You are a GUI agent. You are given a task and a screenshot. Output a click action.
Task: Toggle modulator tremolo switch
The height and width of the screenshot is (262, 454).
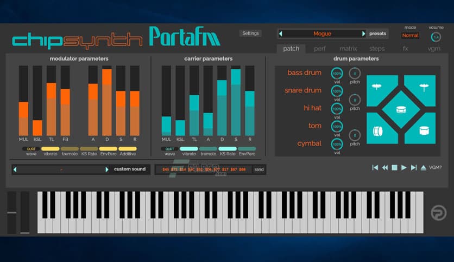pos(70,149)
